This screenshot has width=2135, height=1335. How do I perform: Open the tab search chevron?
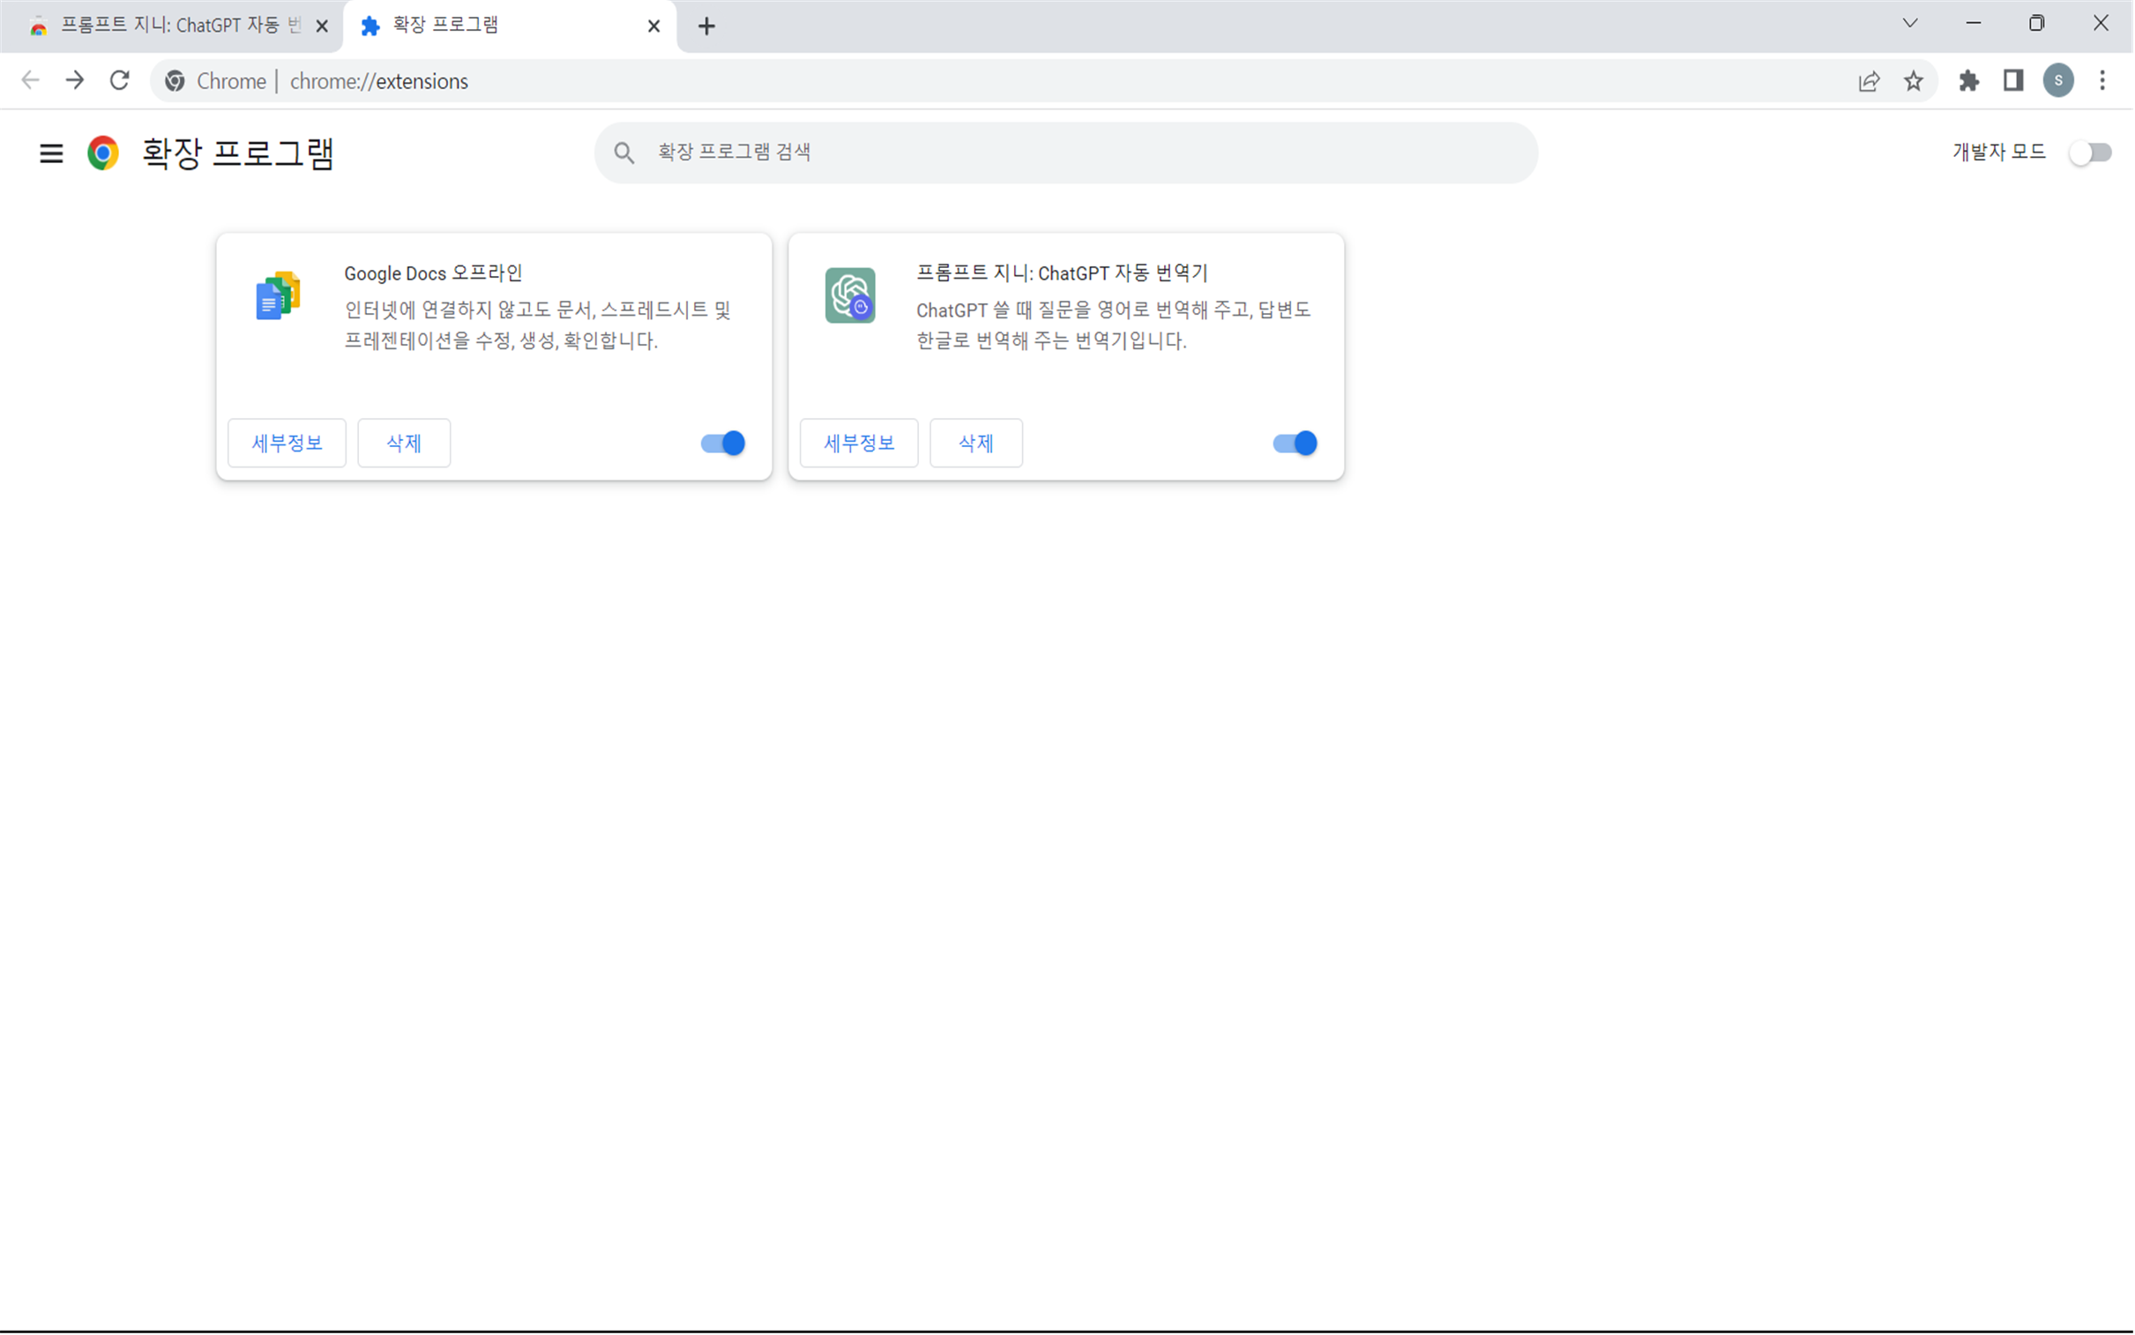(1910, 24)
